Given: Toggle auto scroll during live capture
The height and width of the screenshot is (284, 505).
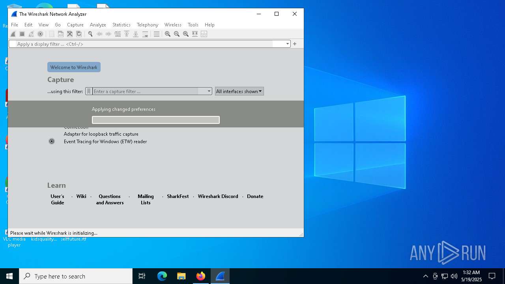Looking at the screenshot, I should 145,34.
